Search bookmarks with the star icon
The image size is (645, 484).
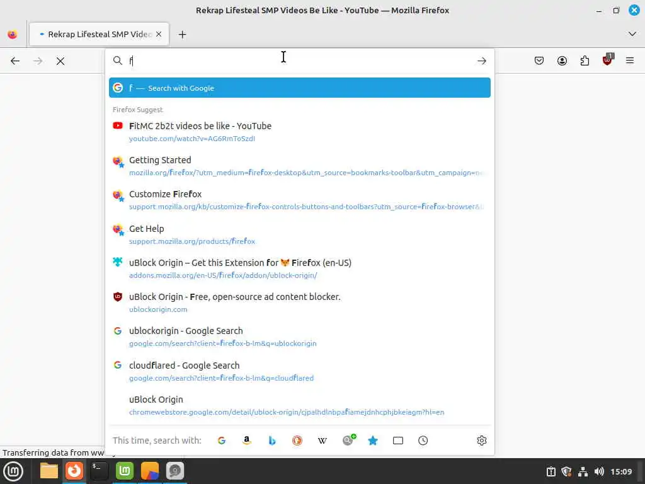point(373,441)
